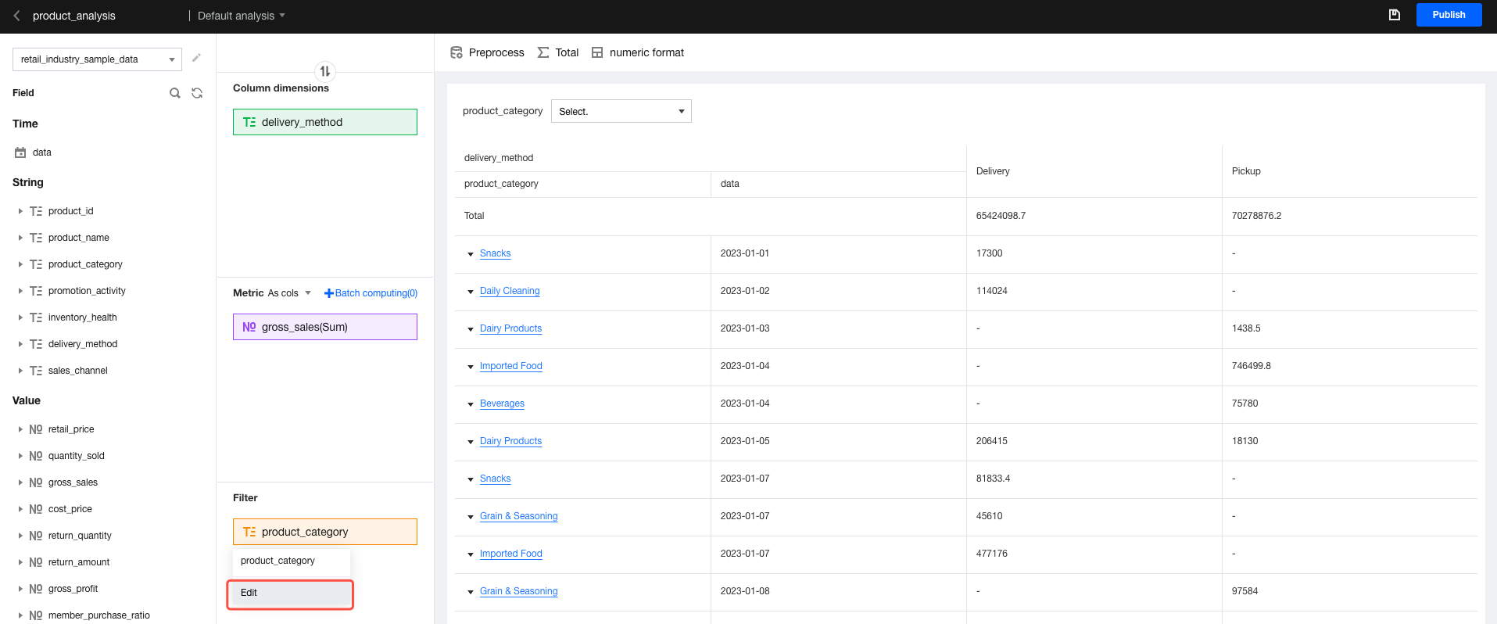Click the string type icon of product_name
Image resolution: width=1497 pixels, height=624 pixels.
36,238
